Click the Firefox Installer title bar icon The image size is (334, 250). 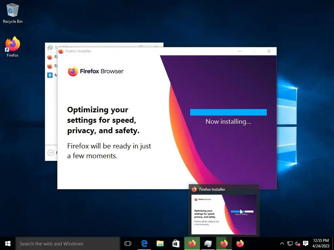(61, 51)
